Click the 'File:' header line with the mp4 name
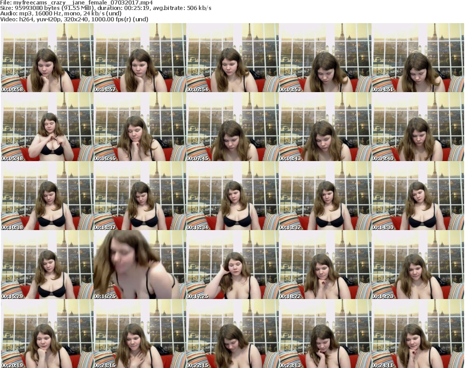465x368 pixels. 76,3
